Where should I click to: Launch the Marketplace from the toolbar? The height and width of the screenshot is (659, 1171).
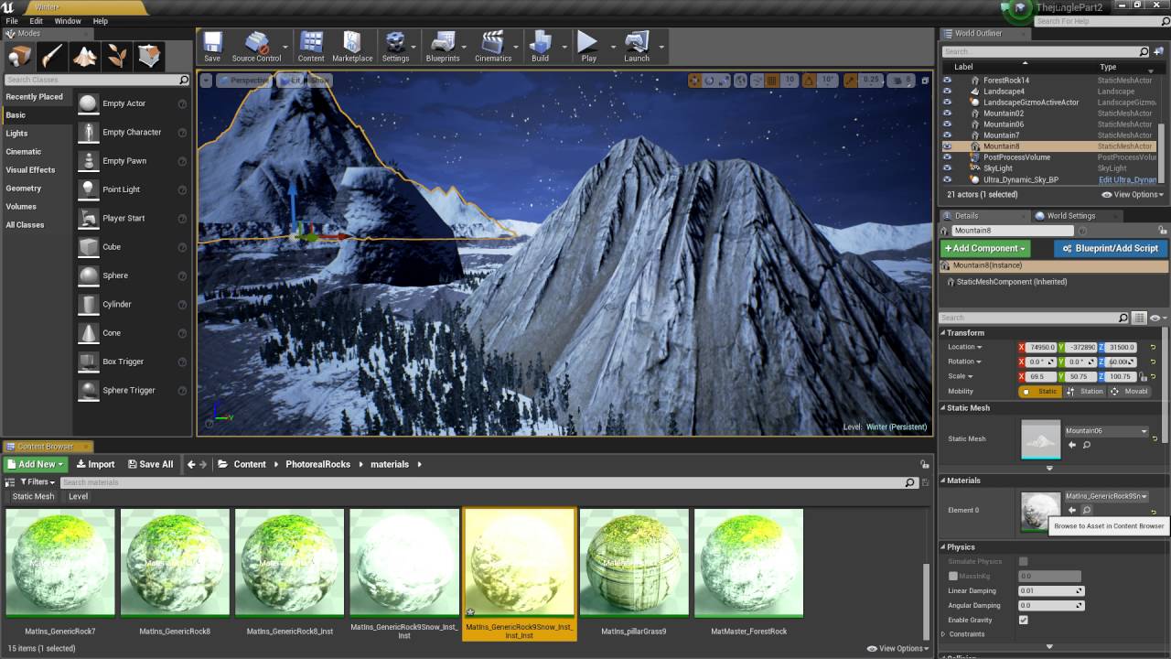(352, 47)
